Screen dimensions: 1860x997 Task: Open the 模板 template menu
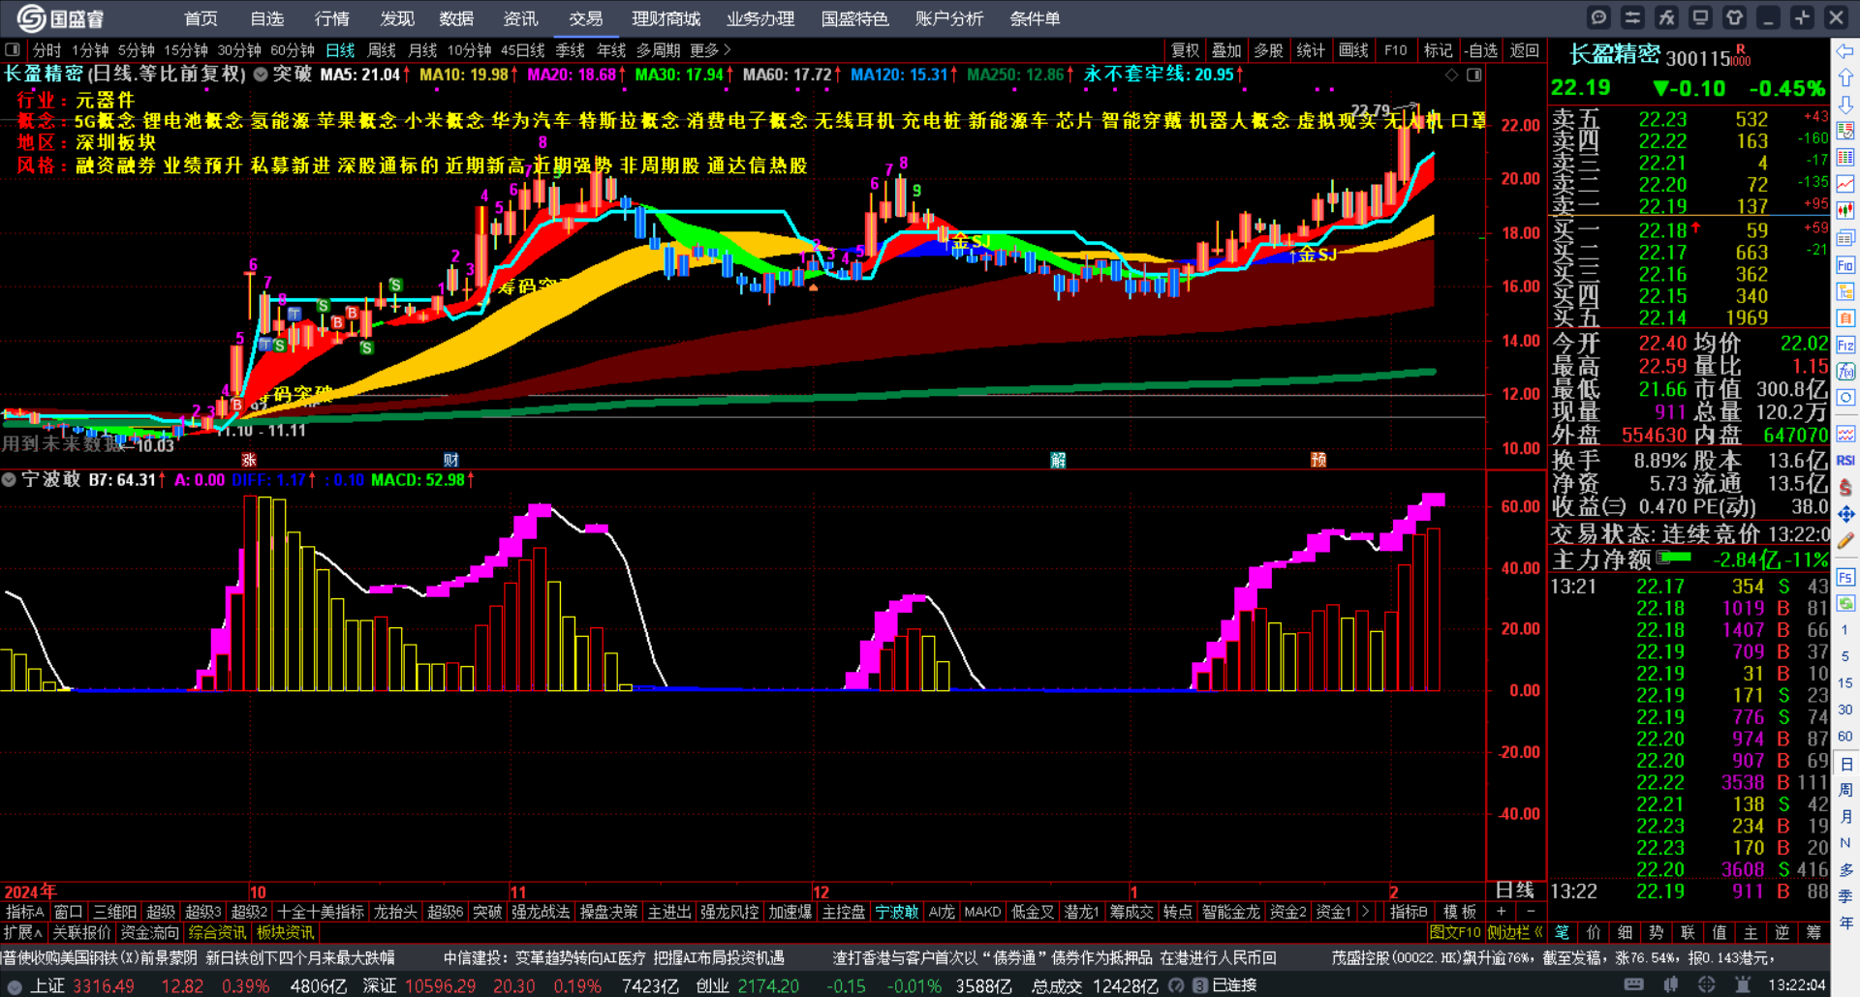click(1460, 912)
